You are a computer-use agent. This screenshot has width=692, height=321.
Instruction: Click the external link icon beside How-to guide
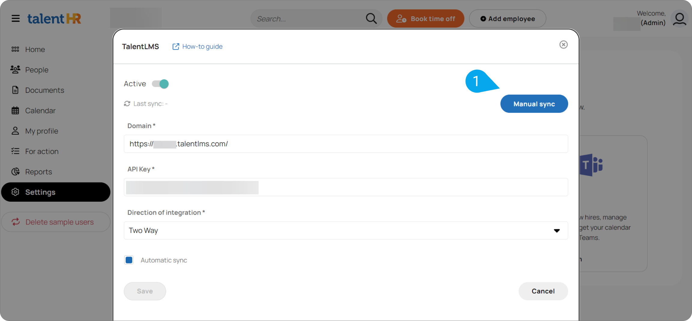point(176,47)
